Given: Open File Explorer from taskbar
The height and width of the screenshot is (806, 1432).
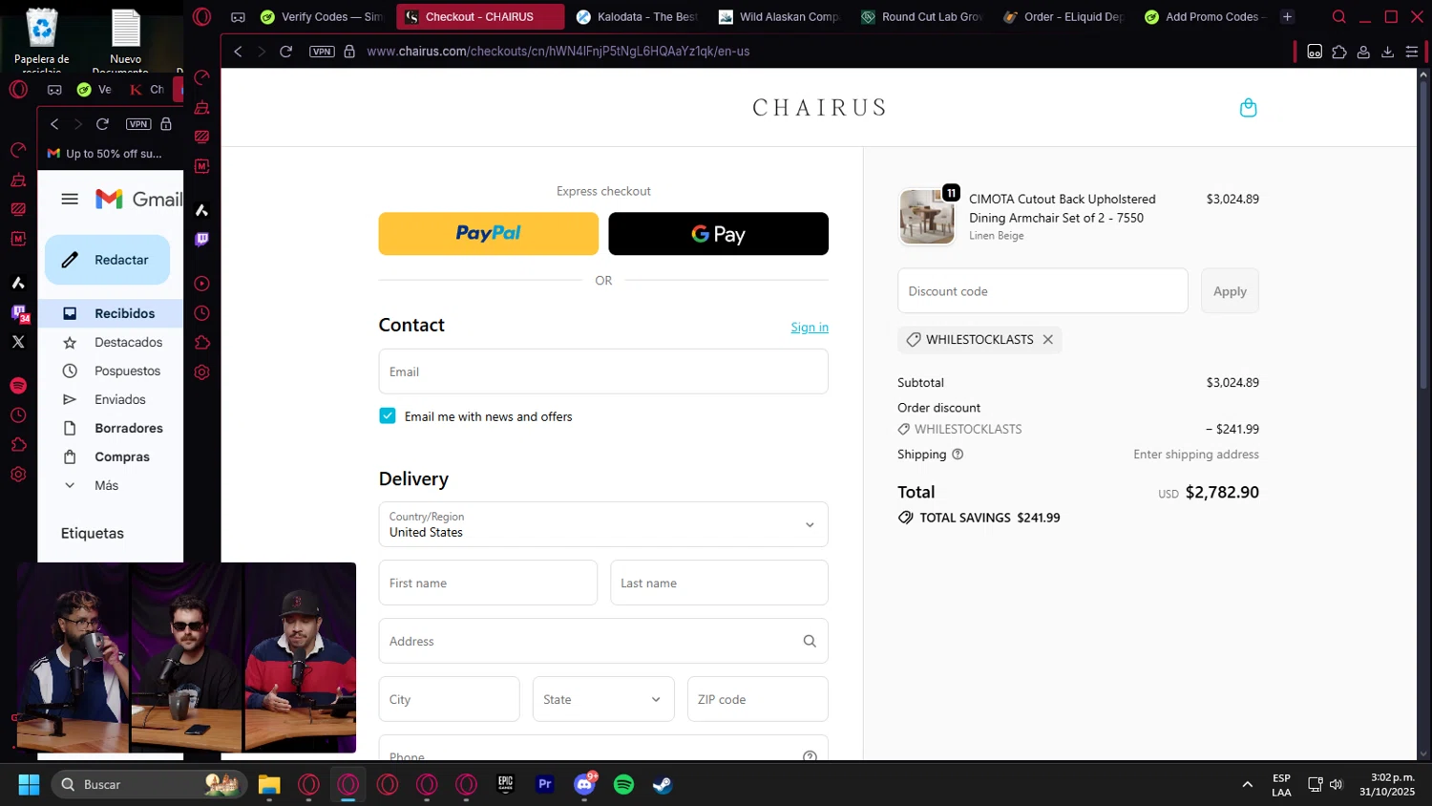Looking at the screenshot, I should click(269, 785).
